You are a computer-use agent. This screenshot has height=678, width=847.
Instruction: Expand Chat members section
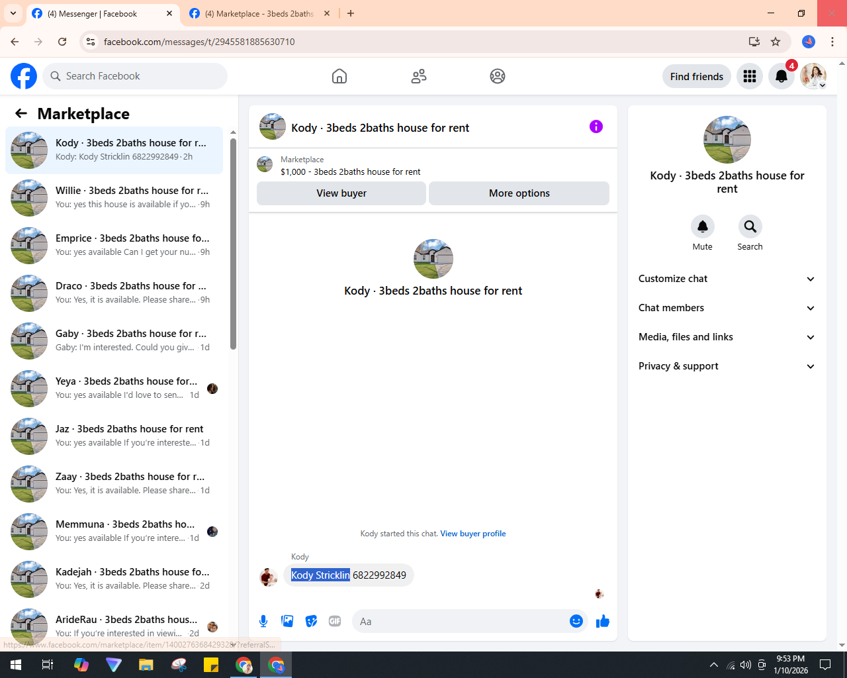click(727, 308)
